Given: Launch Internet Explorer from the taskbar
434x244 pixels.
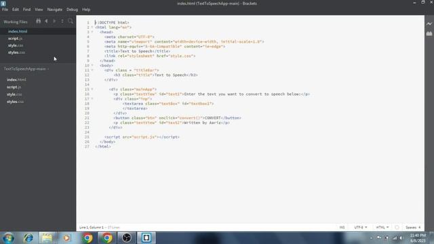Looking at the screenshot, I should [x=28, y=238].
